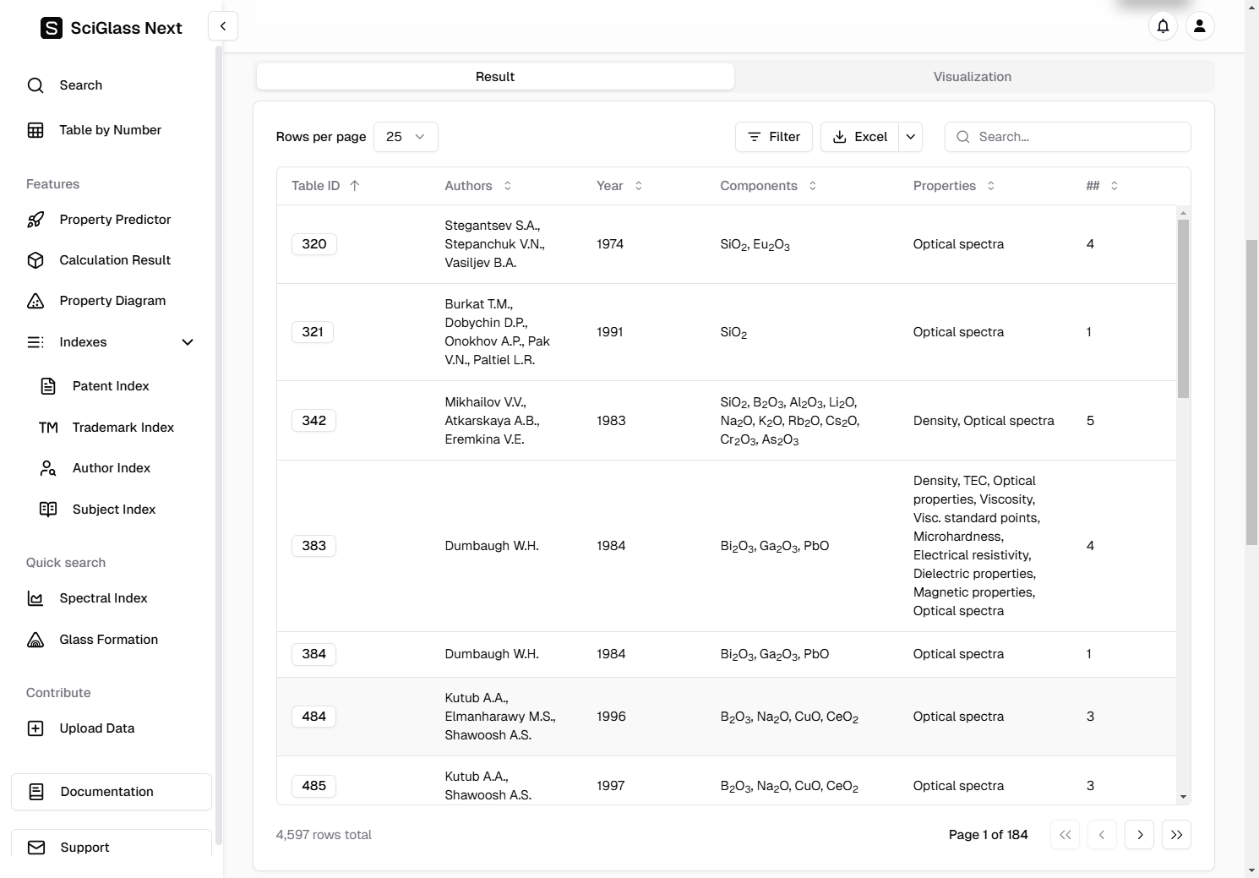Click Upload Data in Contribute section

[x=96, y=728]
